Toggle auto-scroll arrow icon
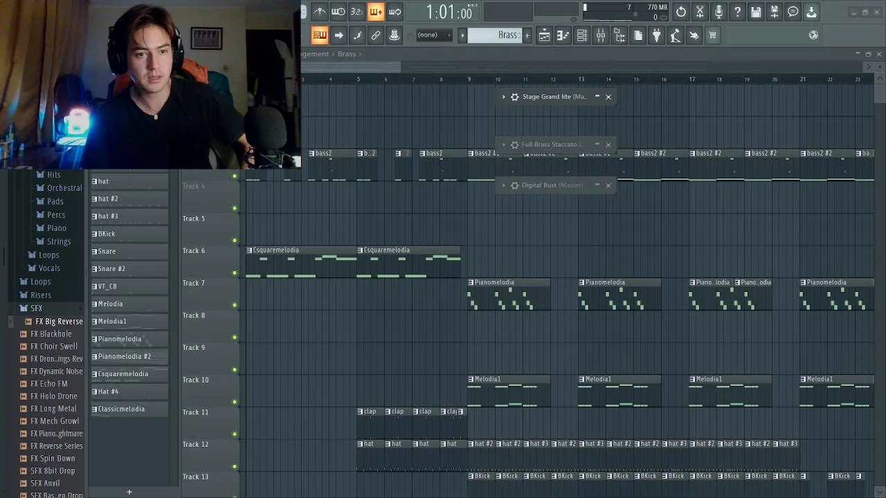The width and height of the screenshot is (886, 498). click(x=338, y=35)
